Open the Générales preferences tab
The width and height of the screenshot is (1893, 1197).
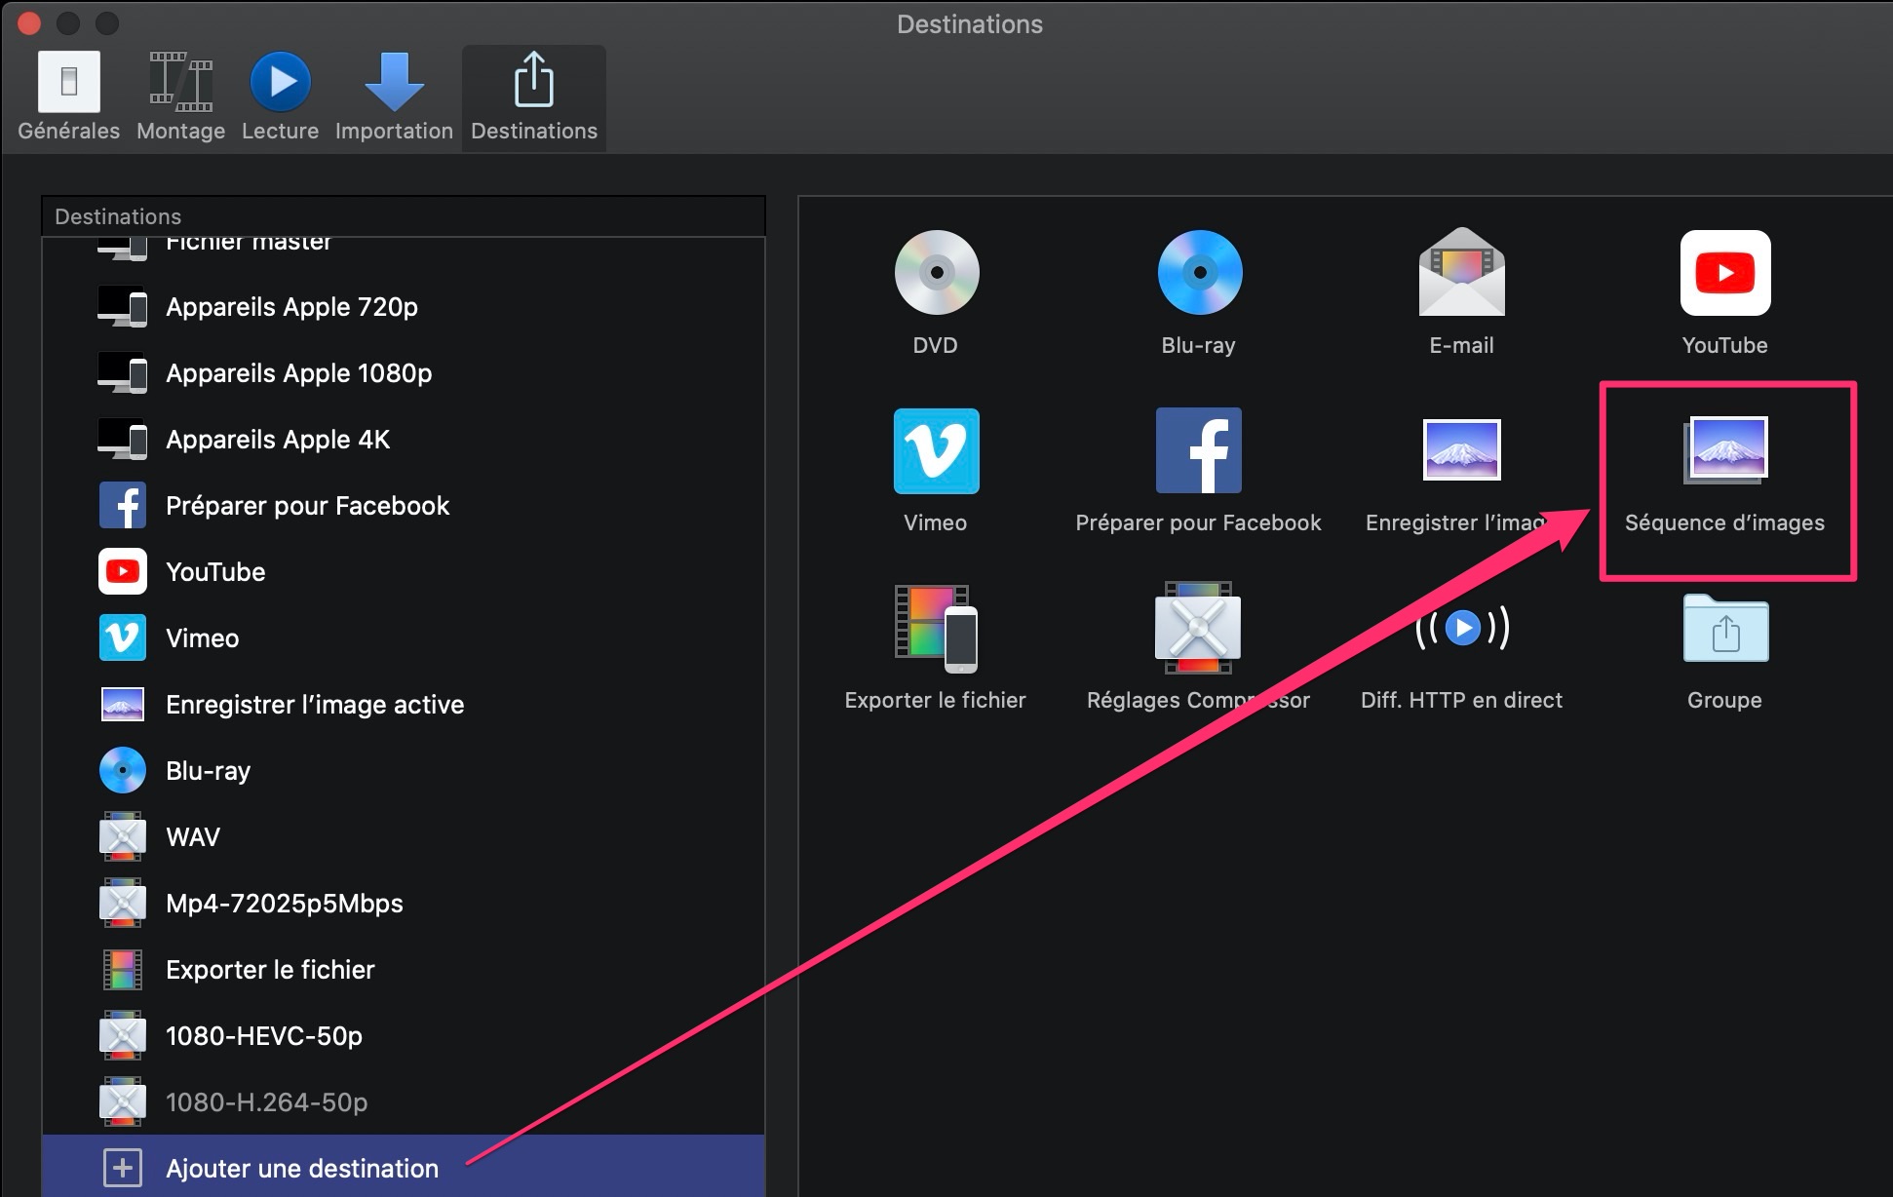pos(68,97)
